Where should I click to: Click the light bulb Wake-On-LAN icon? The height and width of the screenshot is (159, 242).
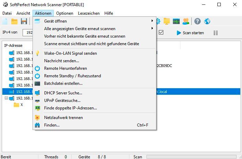37,53
